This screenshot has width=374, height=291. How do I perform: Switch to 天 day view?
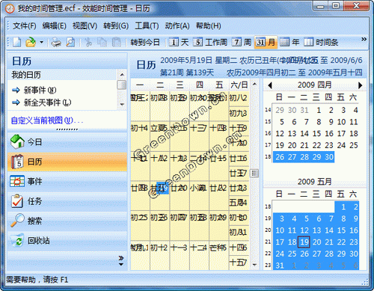(179, 42)
